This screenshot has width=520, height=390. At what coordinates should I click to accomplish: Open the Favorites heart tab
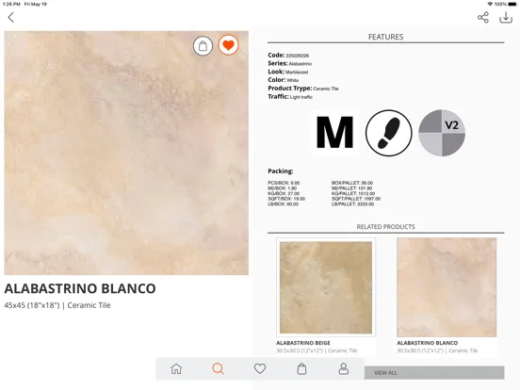click(x=260, y=368)
